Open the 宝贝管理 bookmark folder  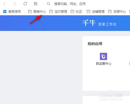pyautogui.click(x=61, y=11)
